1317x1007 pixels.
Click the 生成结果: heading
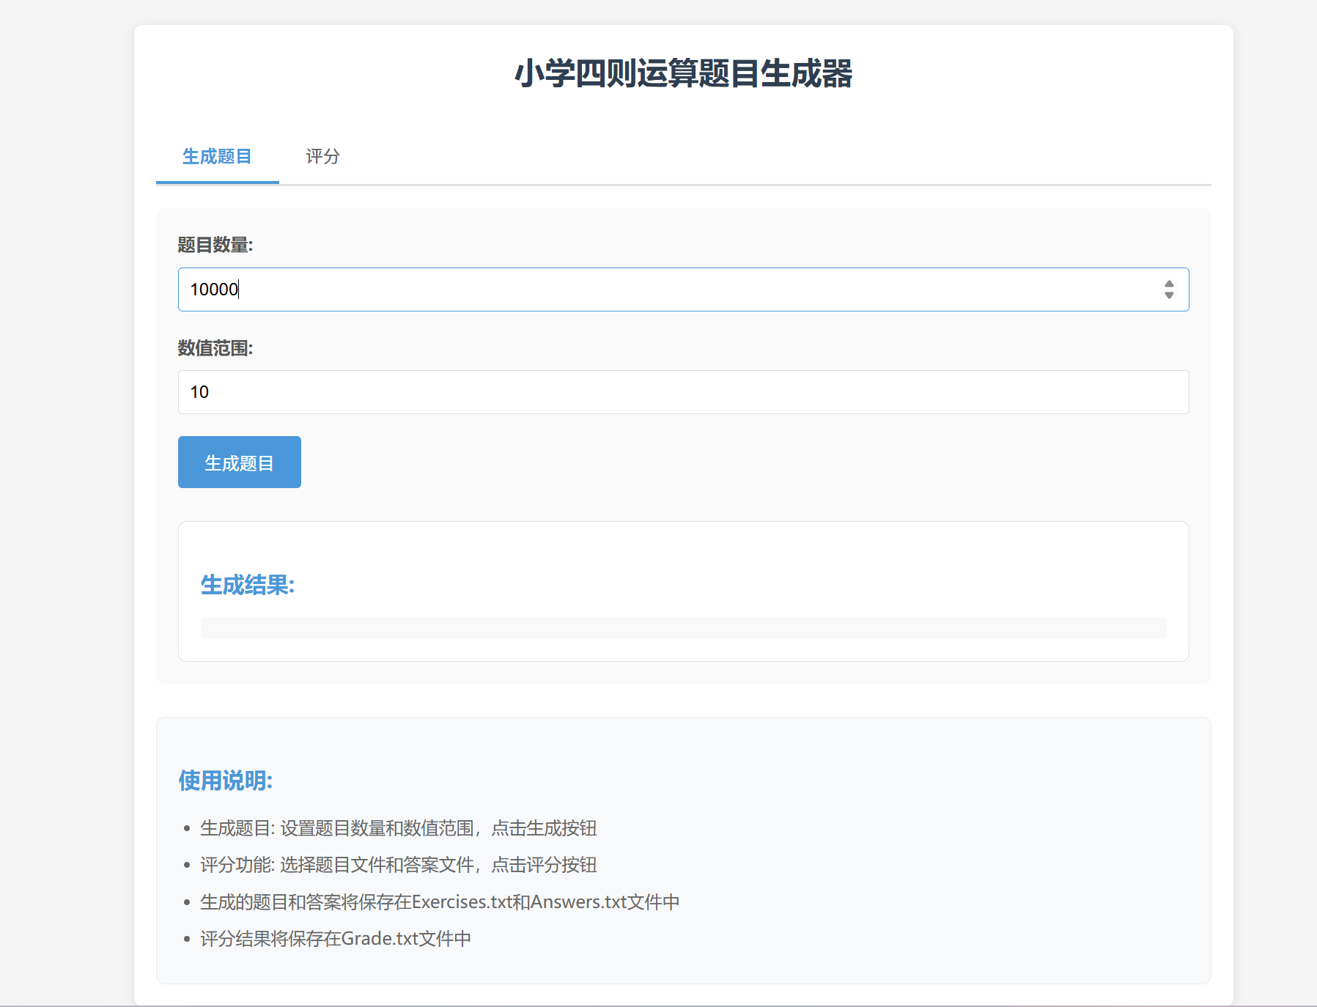click(x=248, y=585)
